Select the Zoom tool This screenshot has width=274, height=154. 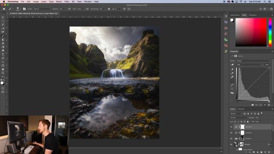(x=3, y=73)
